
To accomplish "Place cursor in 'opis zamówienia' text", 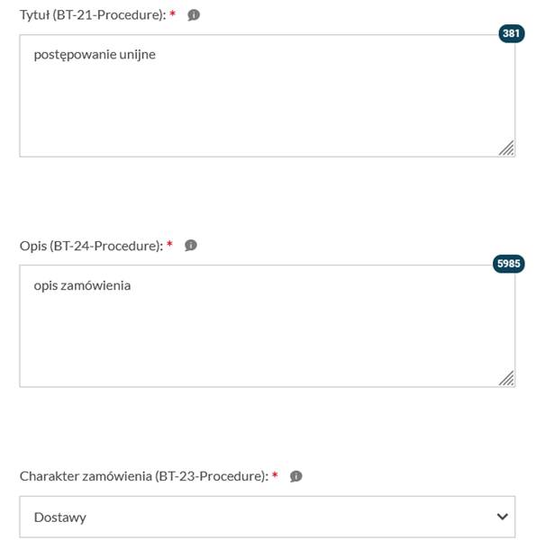I will (83, 285).
